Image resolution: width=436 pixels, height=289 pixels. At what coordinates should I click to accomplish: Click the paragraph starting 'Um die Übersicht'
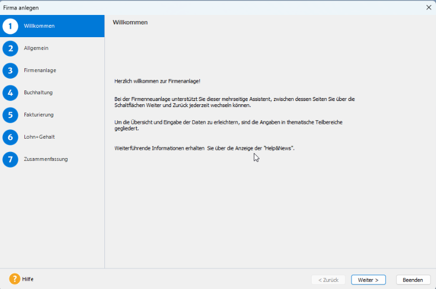click(x=229, y=125)
